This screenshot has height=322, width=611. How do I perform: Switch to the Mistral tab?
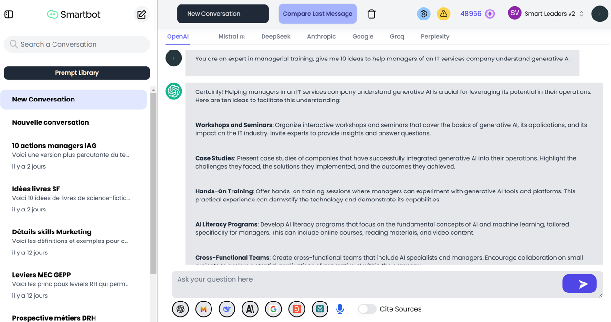click(231, 36)
